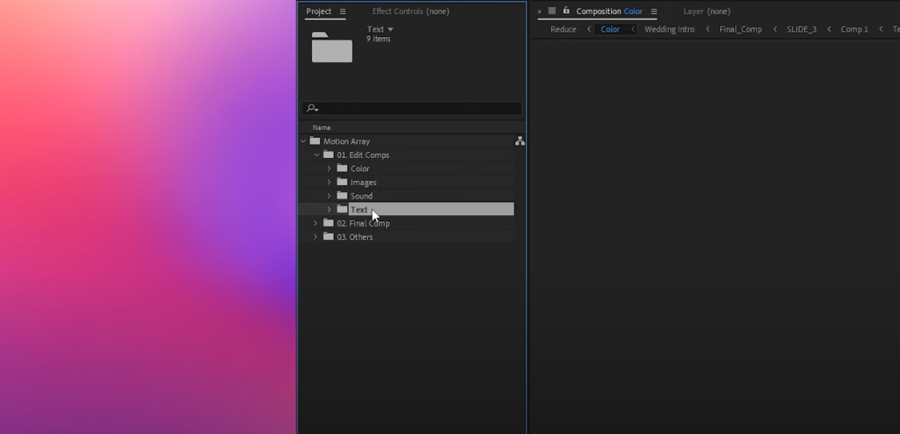Open the Text item dropdown arrow
The height and width of the screenshot is (434, 900).
pos(390,30)
